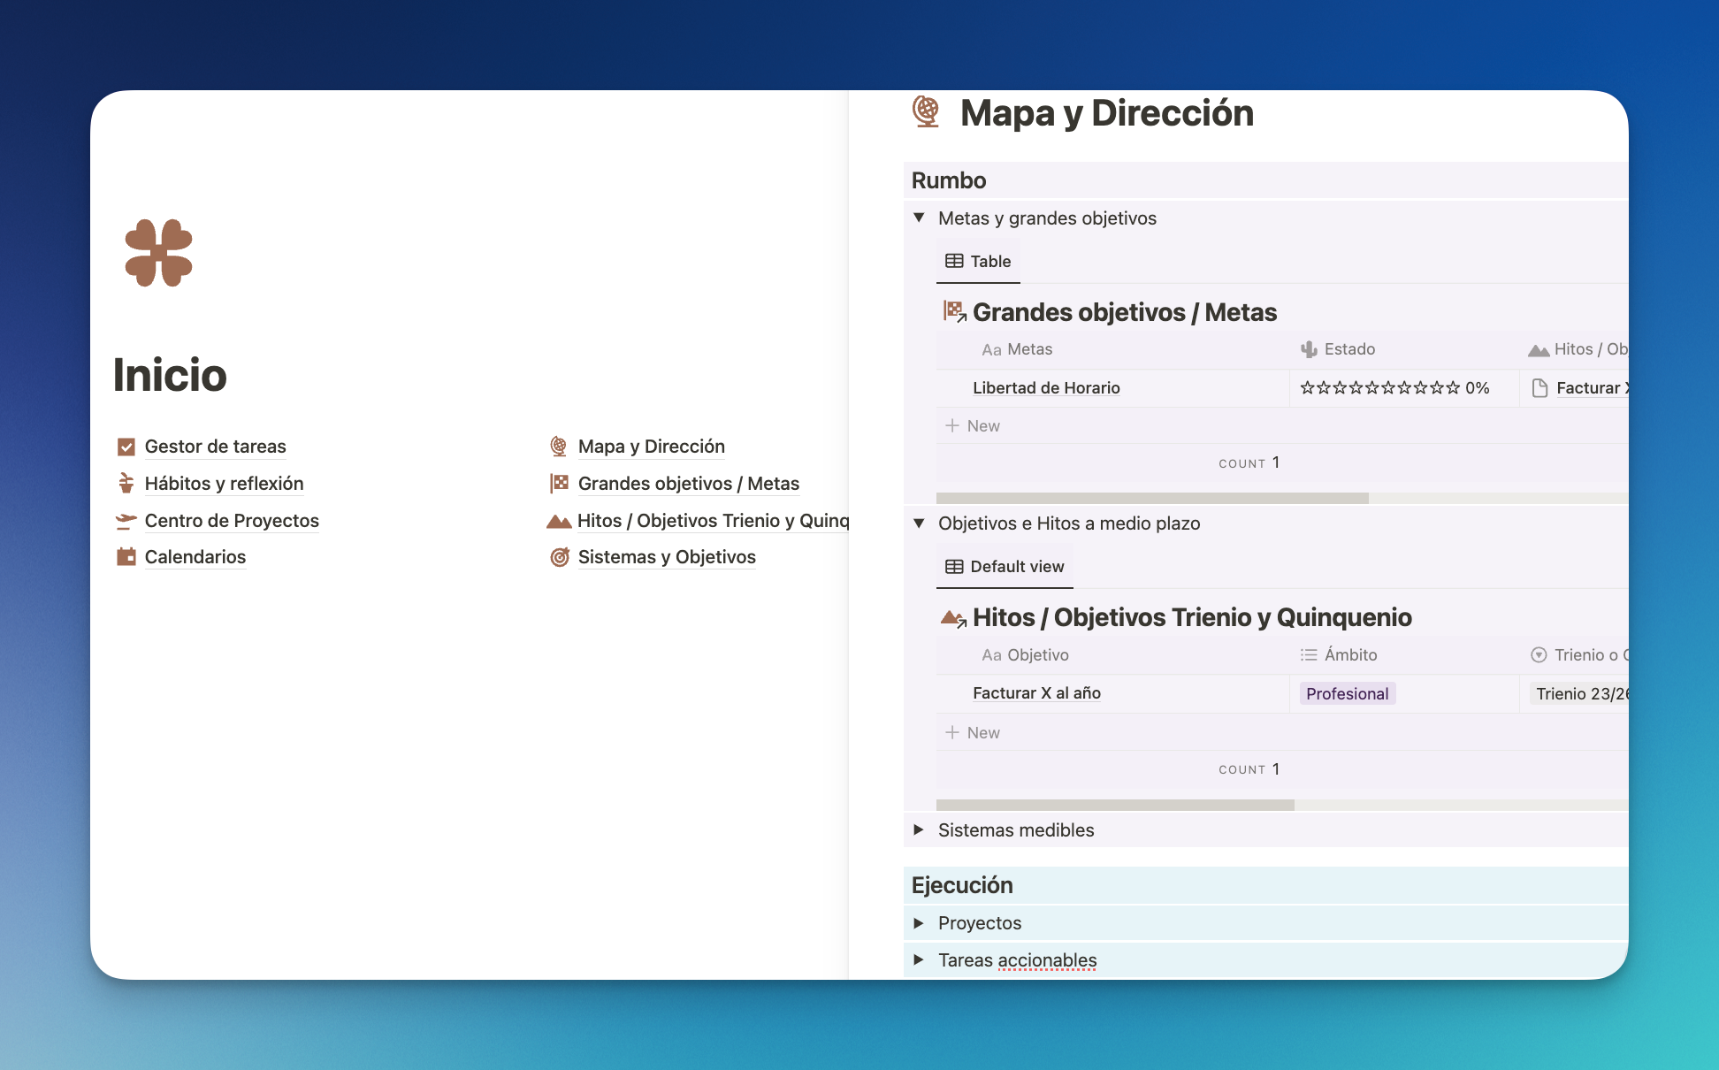1719x1070 pixels.
Task: Expand the Tareas accionables toggle
Action: (x=919, y=959)
